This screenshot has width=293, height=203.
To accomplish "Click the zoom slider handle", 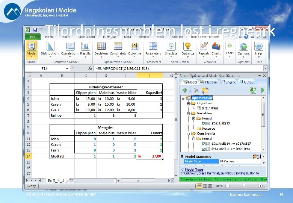I will pyautogui.click(x=244, y=186).
